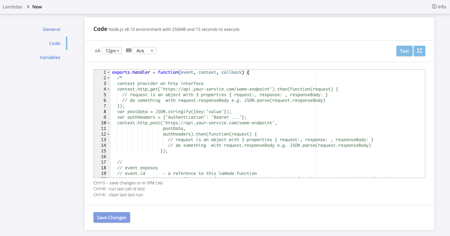
Task: Click the AA font size icon
Action: (98, 51)
